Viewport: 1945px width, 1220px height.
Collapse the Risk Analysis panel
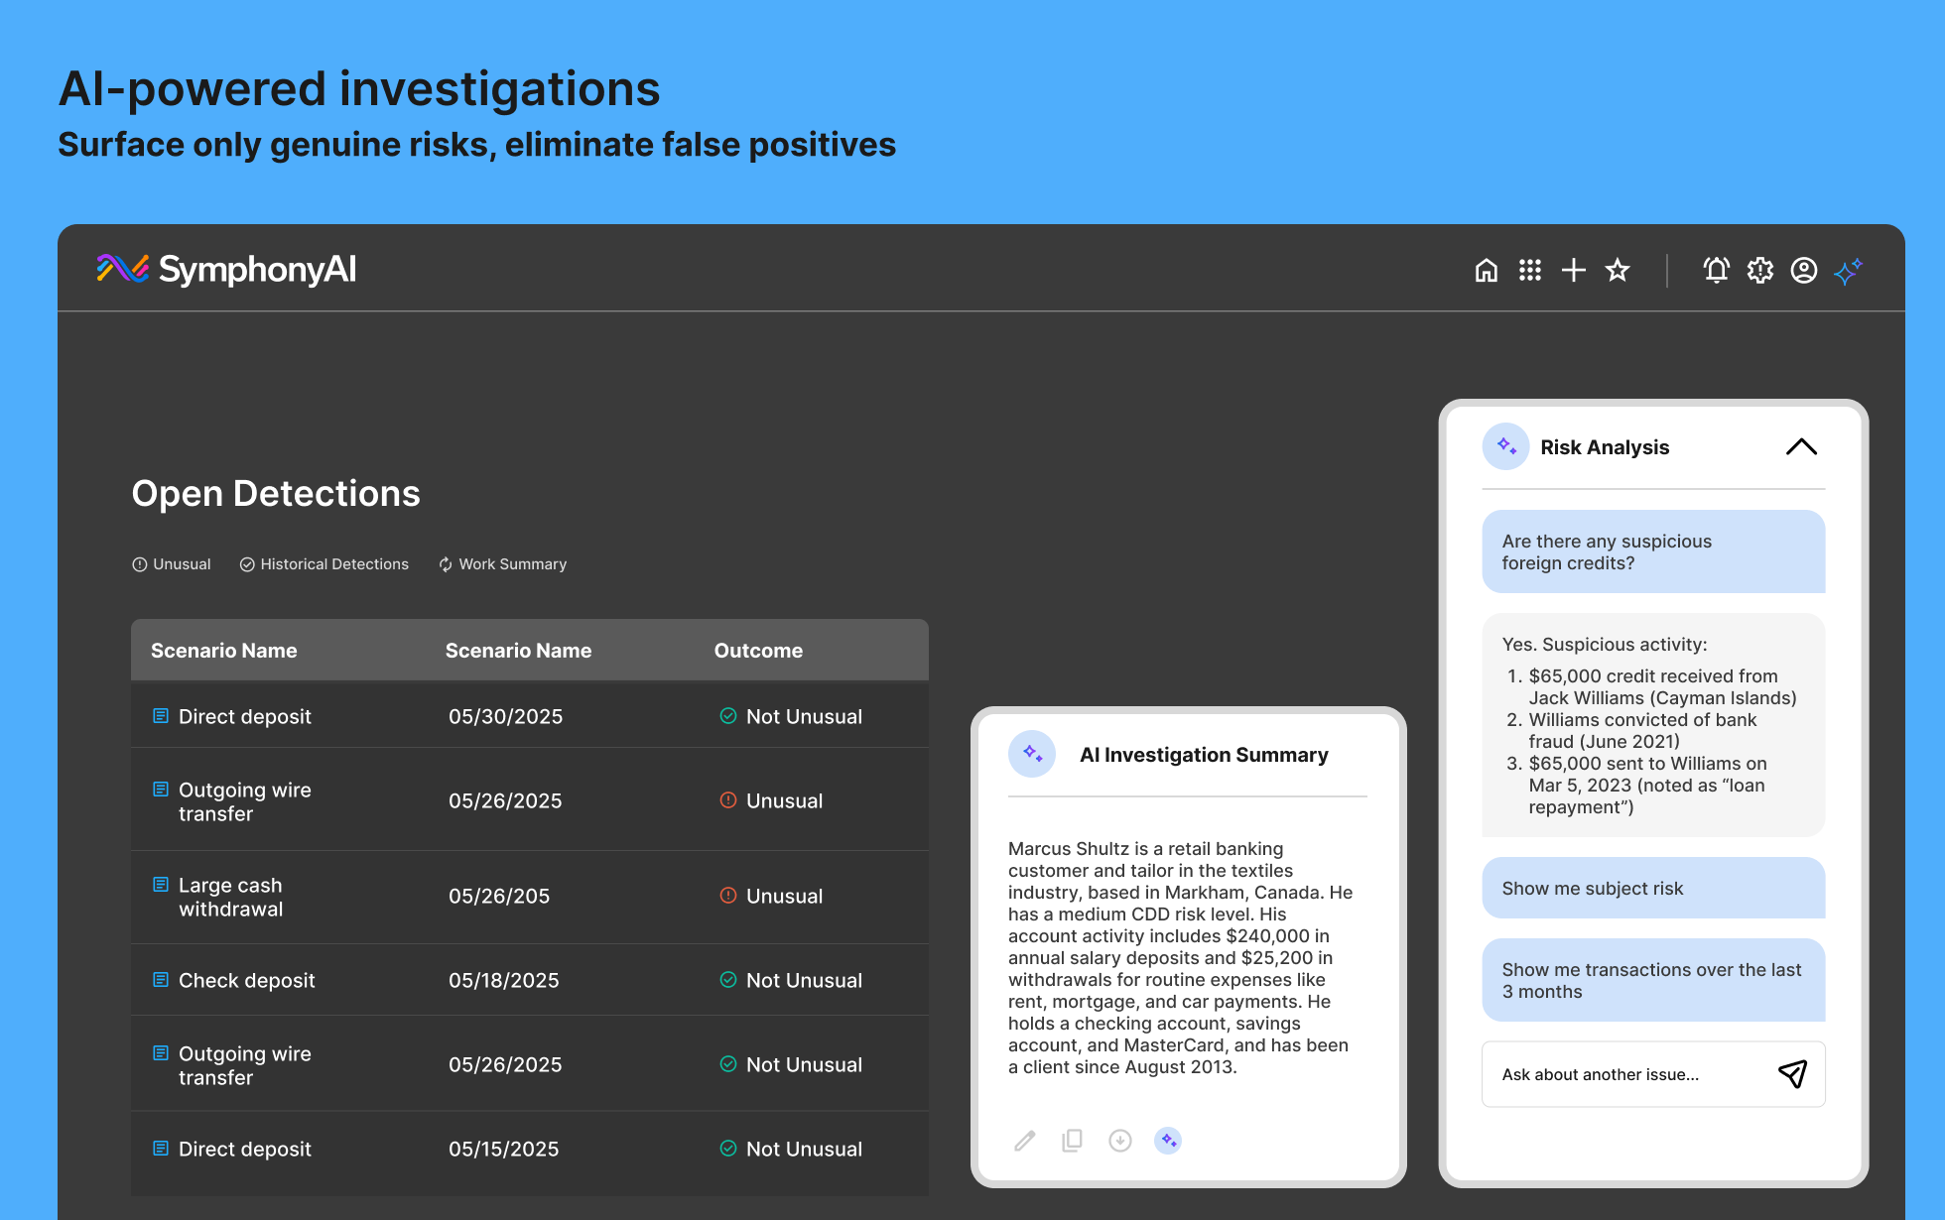tap(1801, 447)
